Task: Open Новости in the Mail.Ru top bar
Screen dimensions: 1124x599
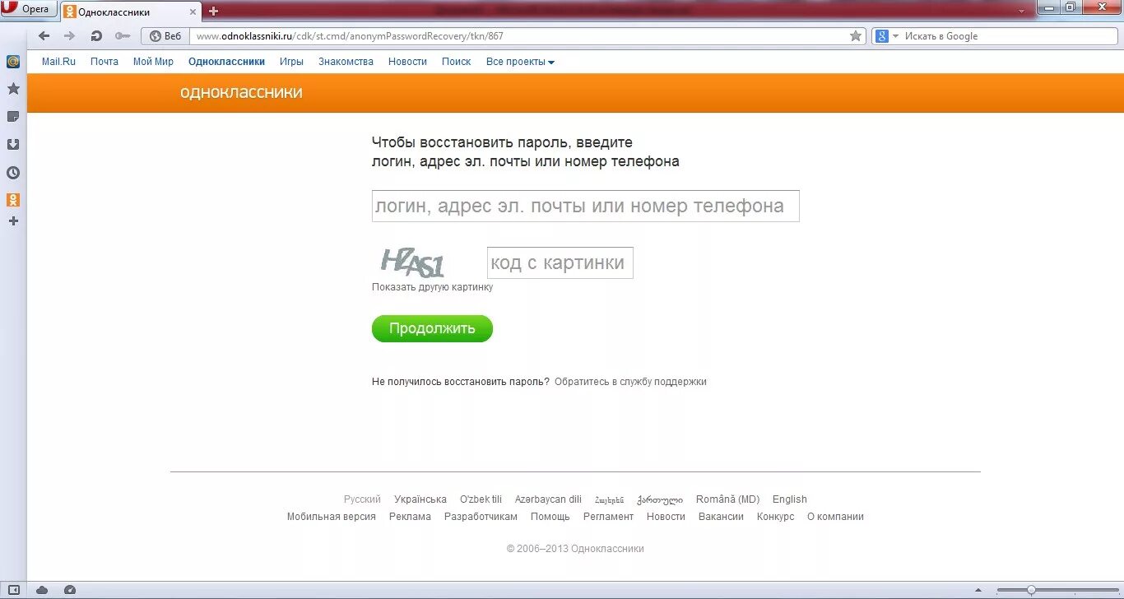Action: [x=407, y=62]
